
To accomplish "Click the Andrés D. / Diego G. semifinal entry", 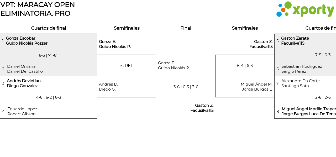I will click(108, 87).
